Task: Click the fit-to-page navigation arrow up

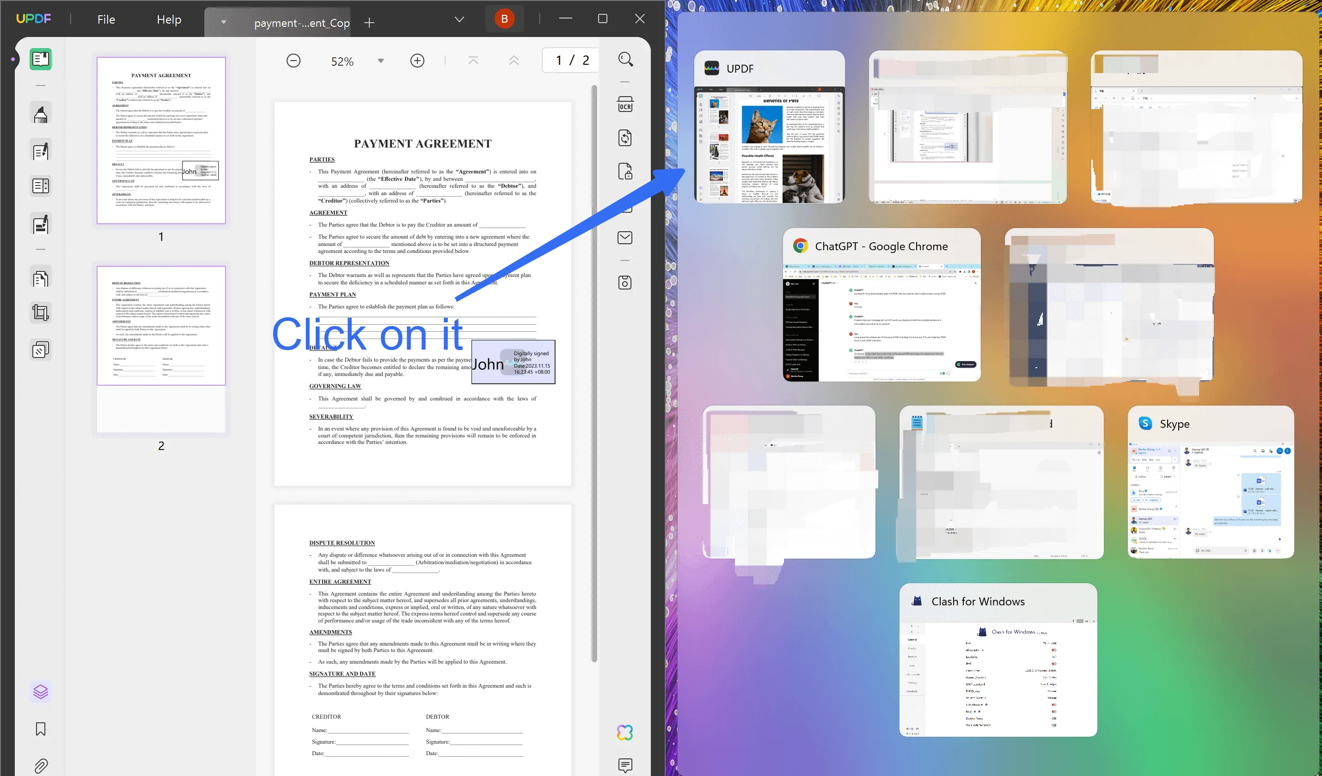Action: (x=473, y=59)
